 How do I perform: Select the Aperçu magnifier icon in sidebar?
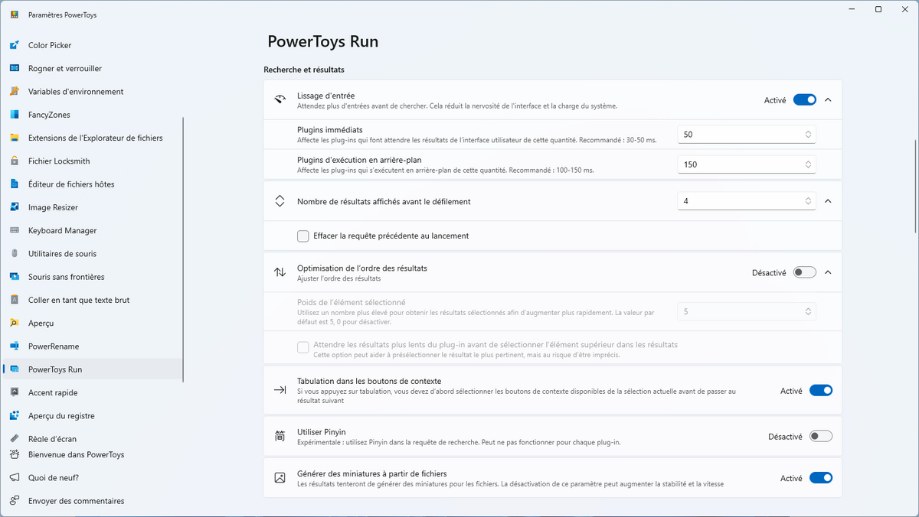click(x=14, y=323)
